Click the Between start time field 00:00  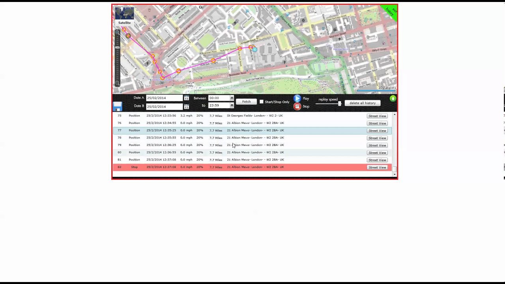click(x=219, y=98)
